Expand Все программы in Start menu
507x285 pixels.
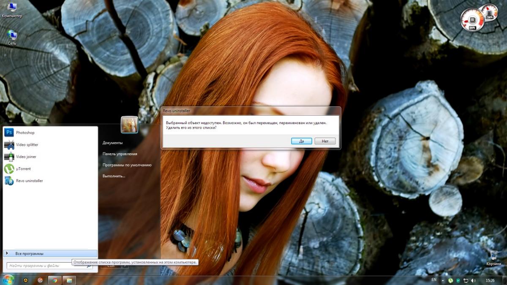pyautogui.click(x=50, y=253)
